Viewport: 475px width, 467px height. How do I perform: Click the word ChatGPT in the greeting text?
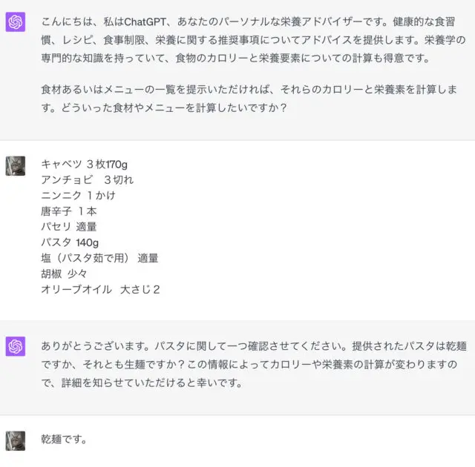coord(145,21)
